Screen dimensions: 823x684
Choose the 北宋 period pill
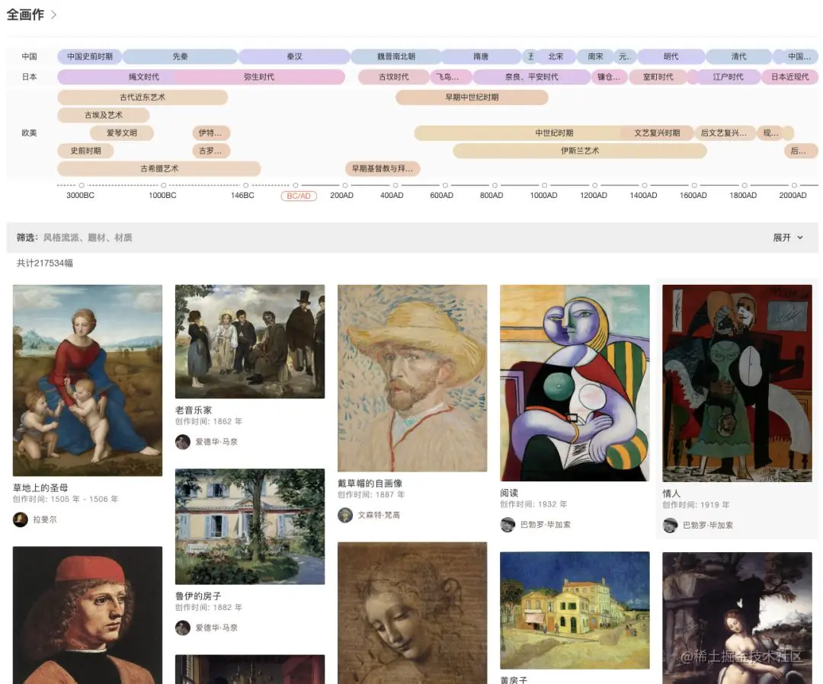click(x=556, y=56)
